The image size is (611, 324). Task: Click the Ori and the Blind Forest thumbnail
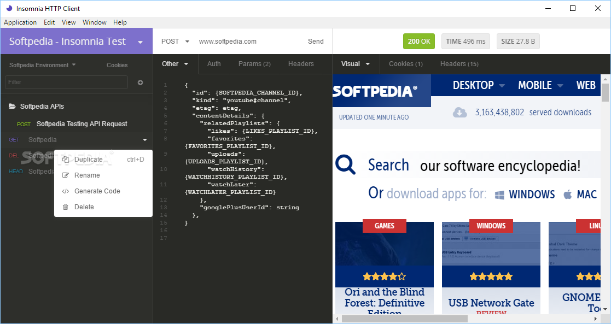click(x=384, y=244)
